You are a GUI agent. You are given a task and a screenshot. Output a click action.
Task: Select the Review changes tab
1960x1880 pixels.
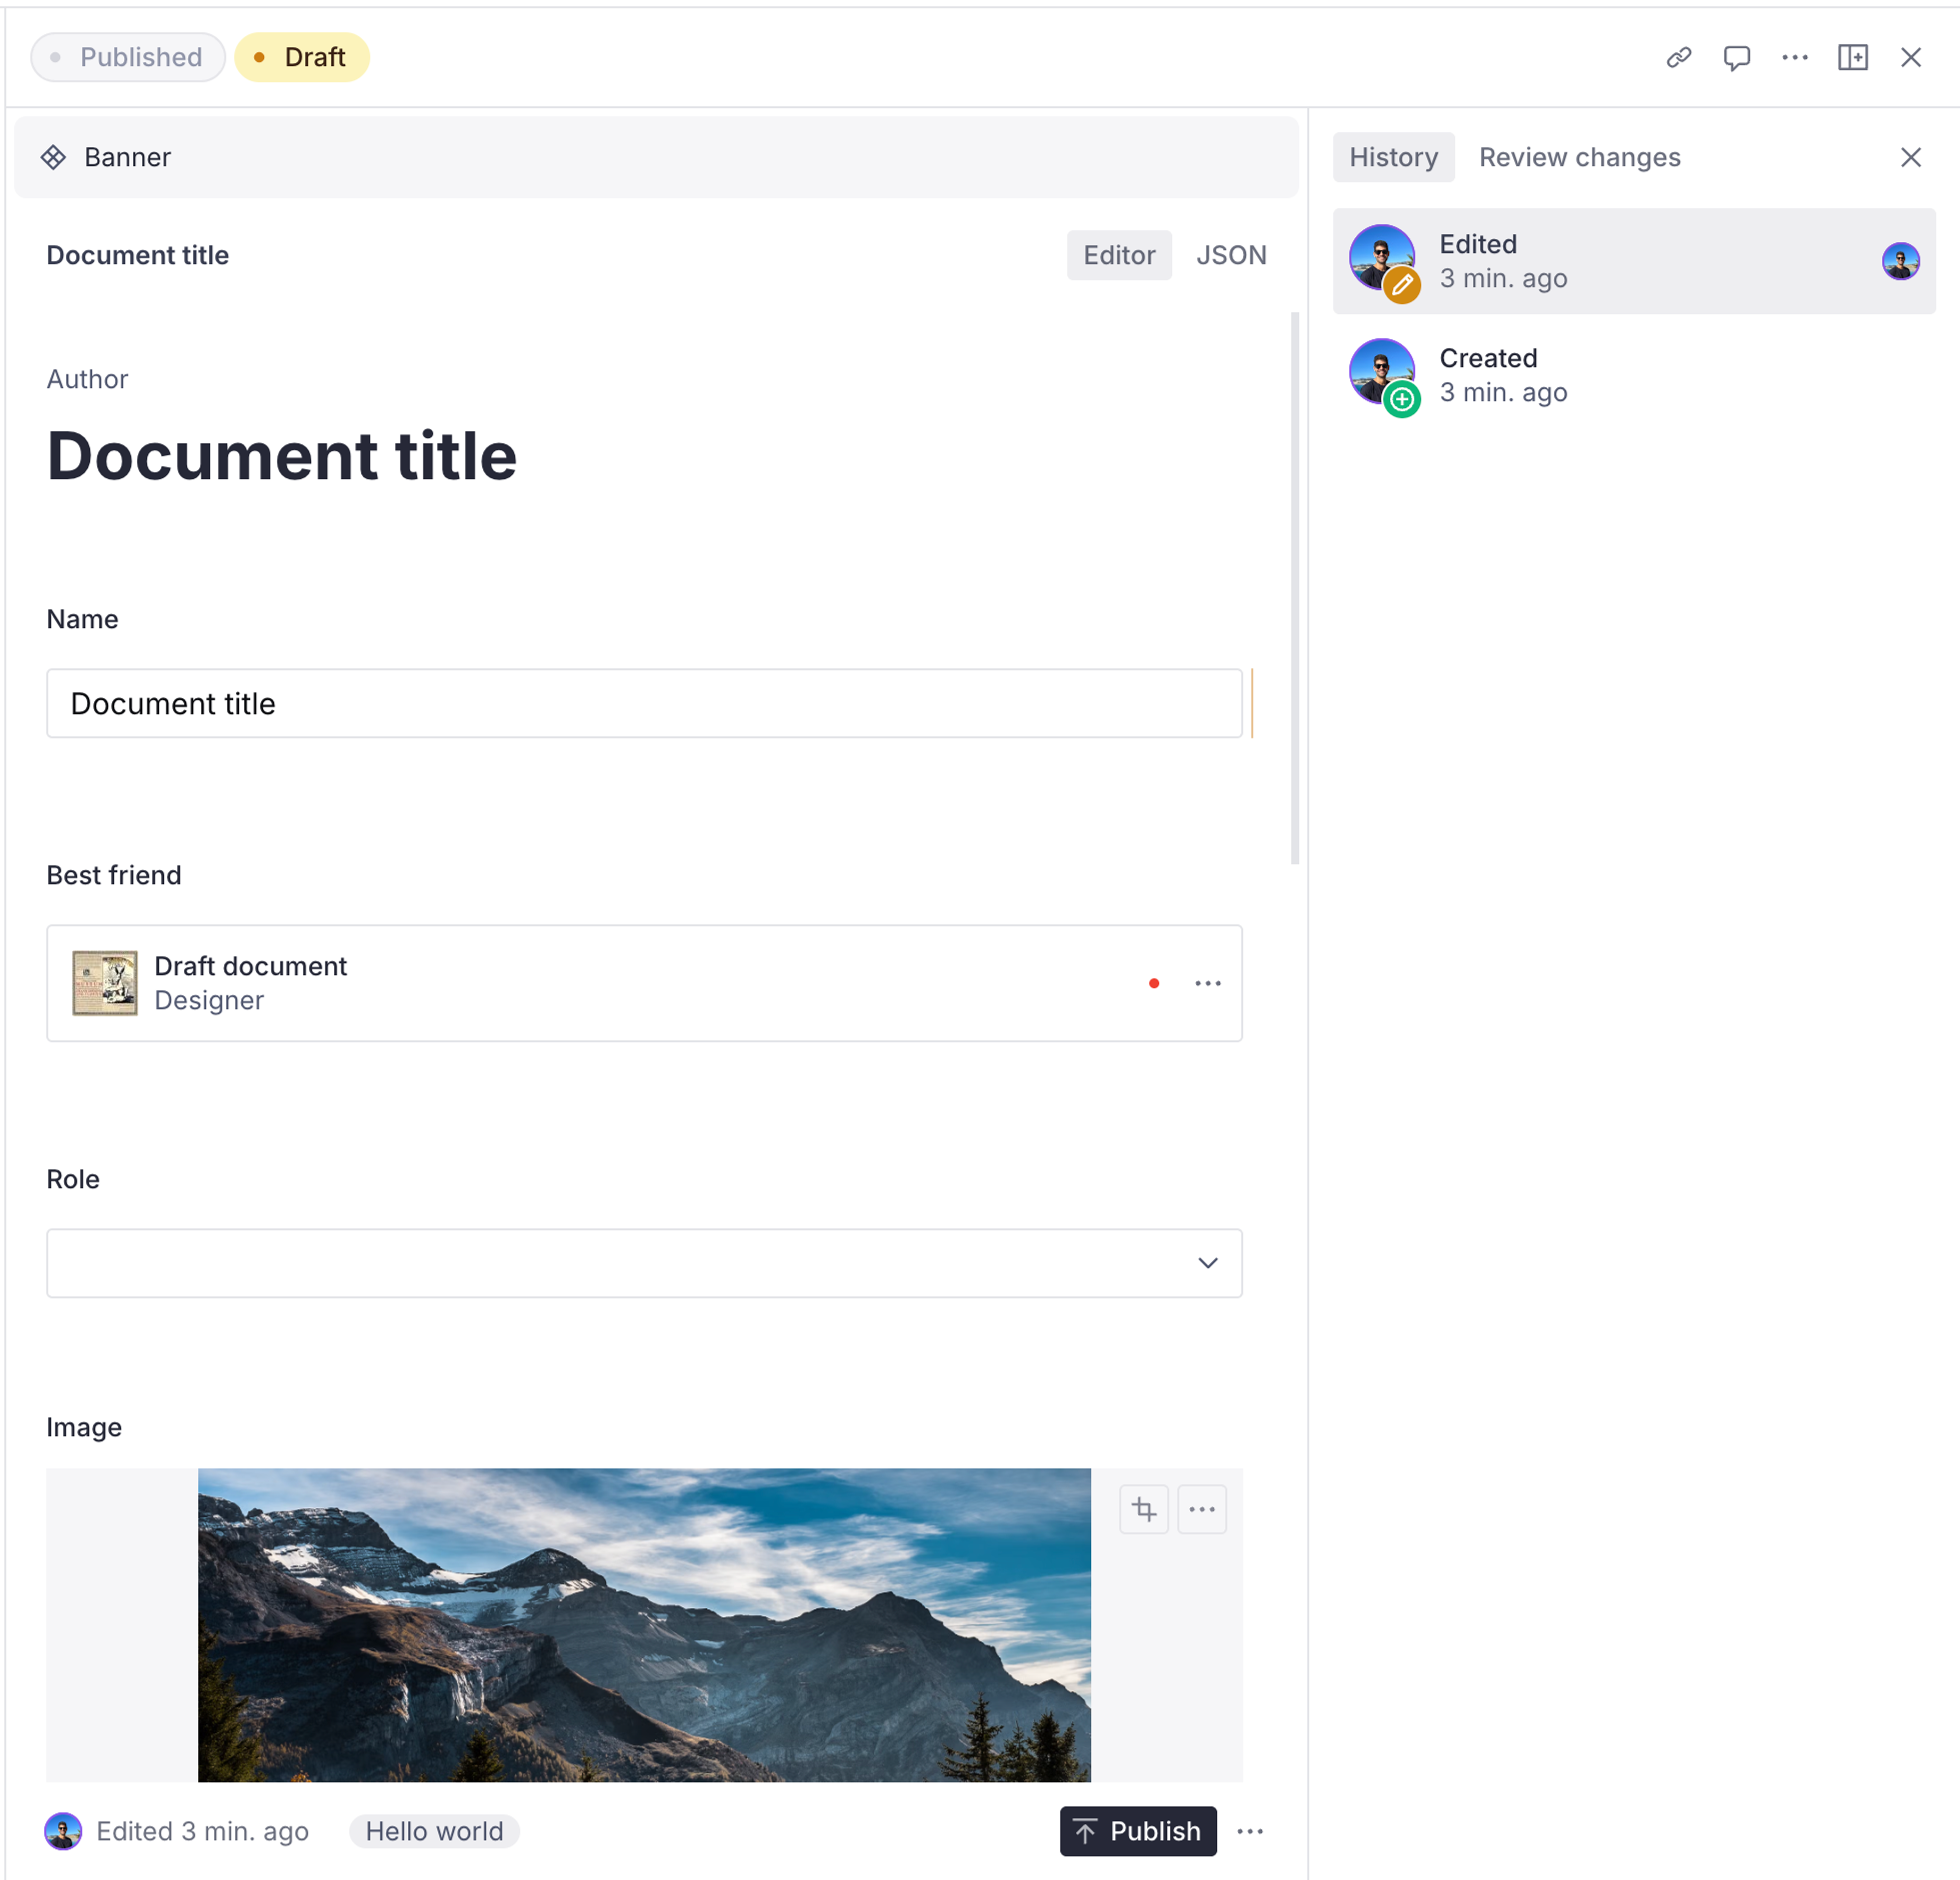[x=1579, y=157]
